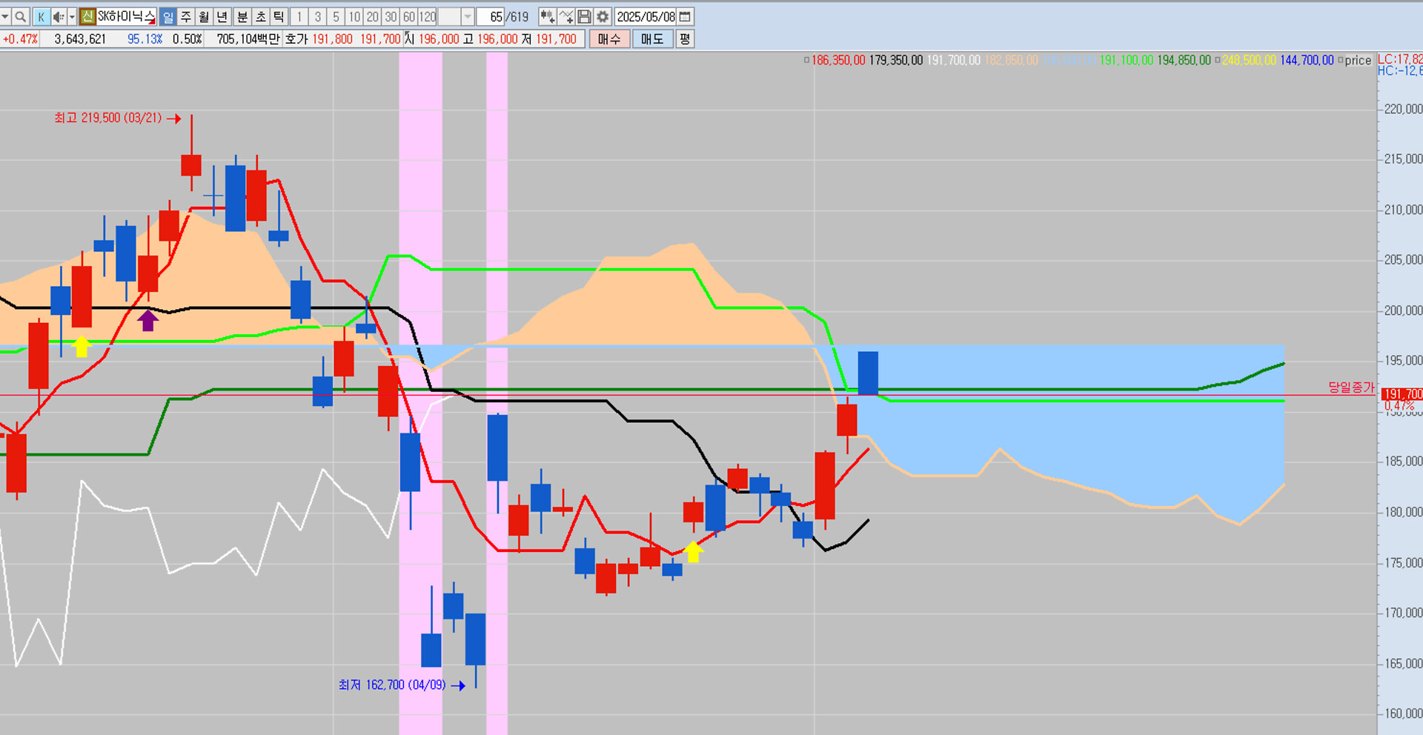Click the SK하이닉스 stock name field
Image resolution: width=1423 pixels, height=735 pixels.
tap(126, 16)
